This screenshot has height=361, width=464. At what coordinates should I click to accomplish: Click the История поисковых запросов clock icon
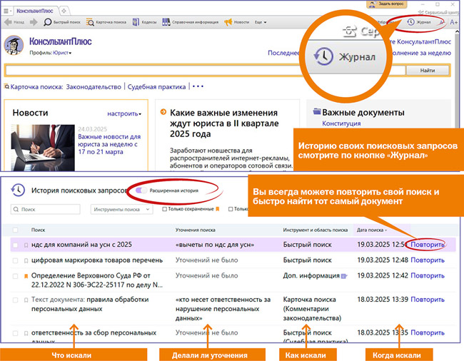(18, 190)
